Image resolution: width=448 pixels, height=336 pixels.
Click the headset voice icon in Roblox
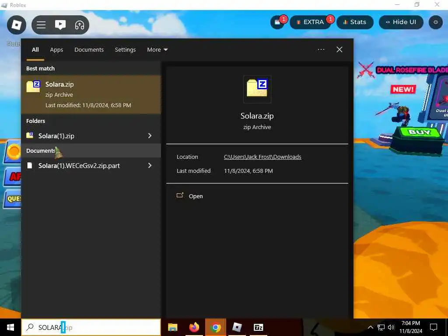[80, 25]
